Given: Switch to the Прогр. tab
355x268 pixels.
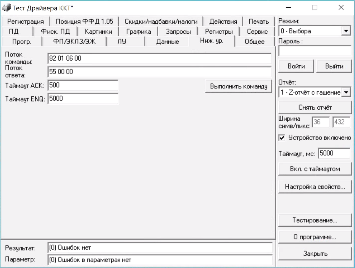Looking at the screenshot, I should point(22,42).
